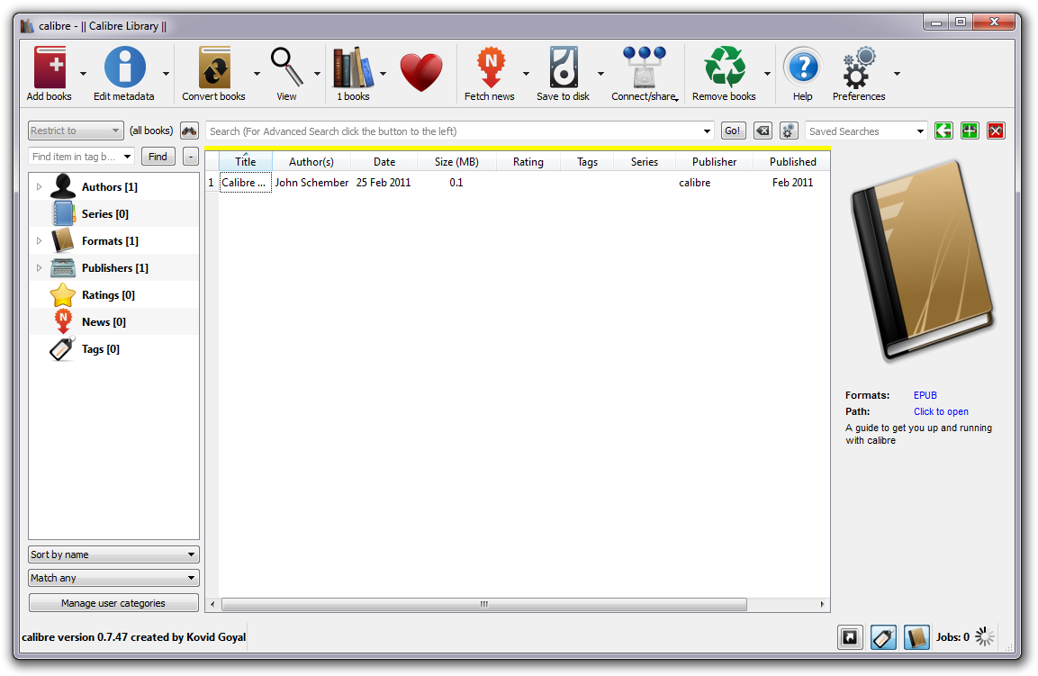
Task: Open Connect/share tool
Action: point(644,67)
